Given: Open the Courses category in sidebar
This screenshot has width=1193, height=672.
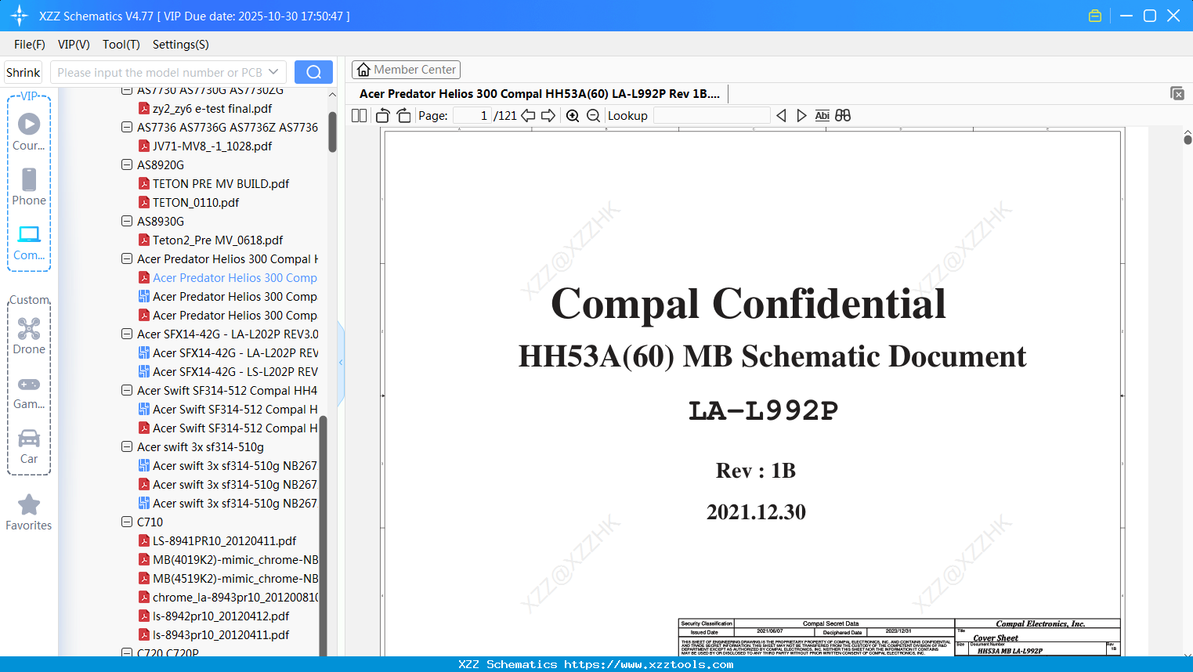Looking at the screenshot, I should click(29, 132).
